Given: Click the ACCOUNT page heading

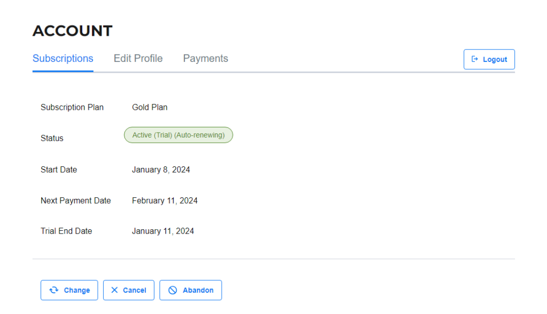Looking at the screenshot, I should 73,31.
